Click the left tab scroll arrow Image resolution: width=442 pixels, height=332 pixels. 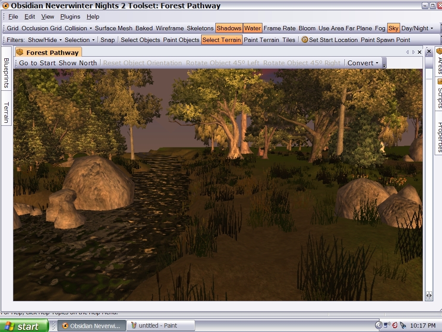407,52
